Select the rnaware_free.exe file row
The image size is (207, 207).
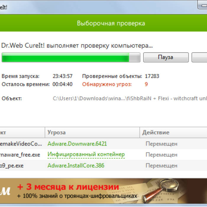(x=20, y=155)
